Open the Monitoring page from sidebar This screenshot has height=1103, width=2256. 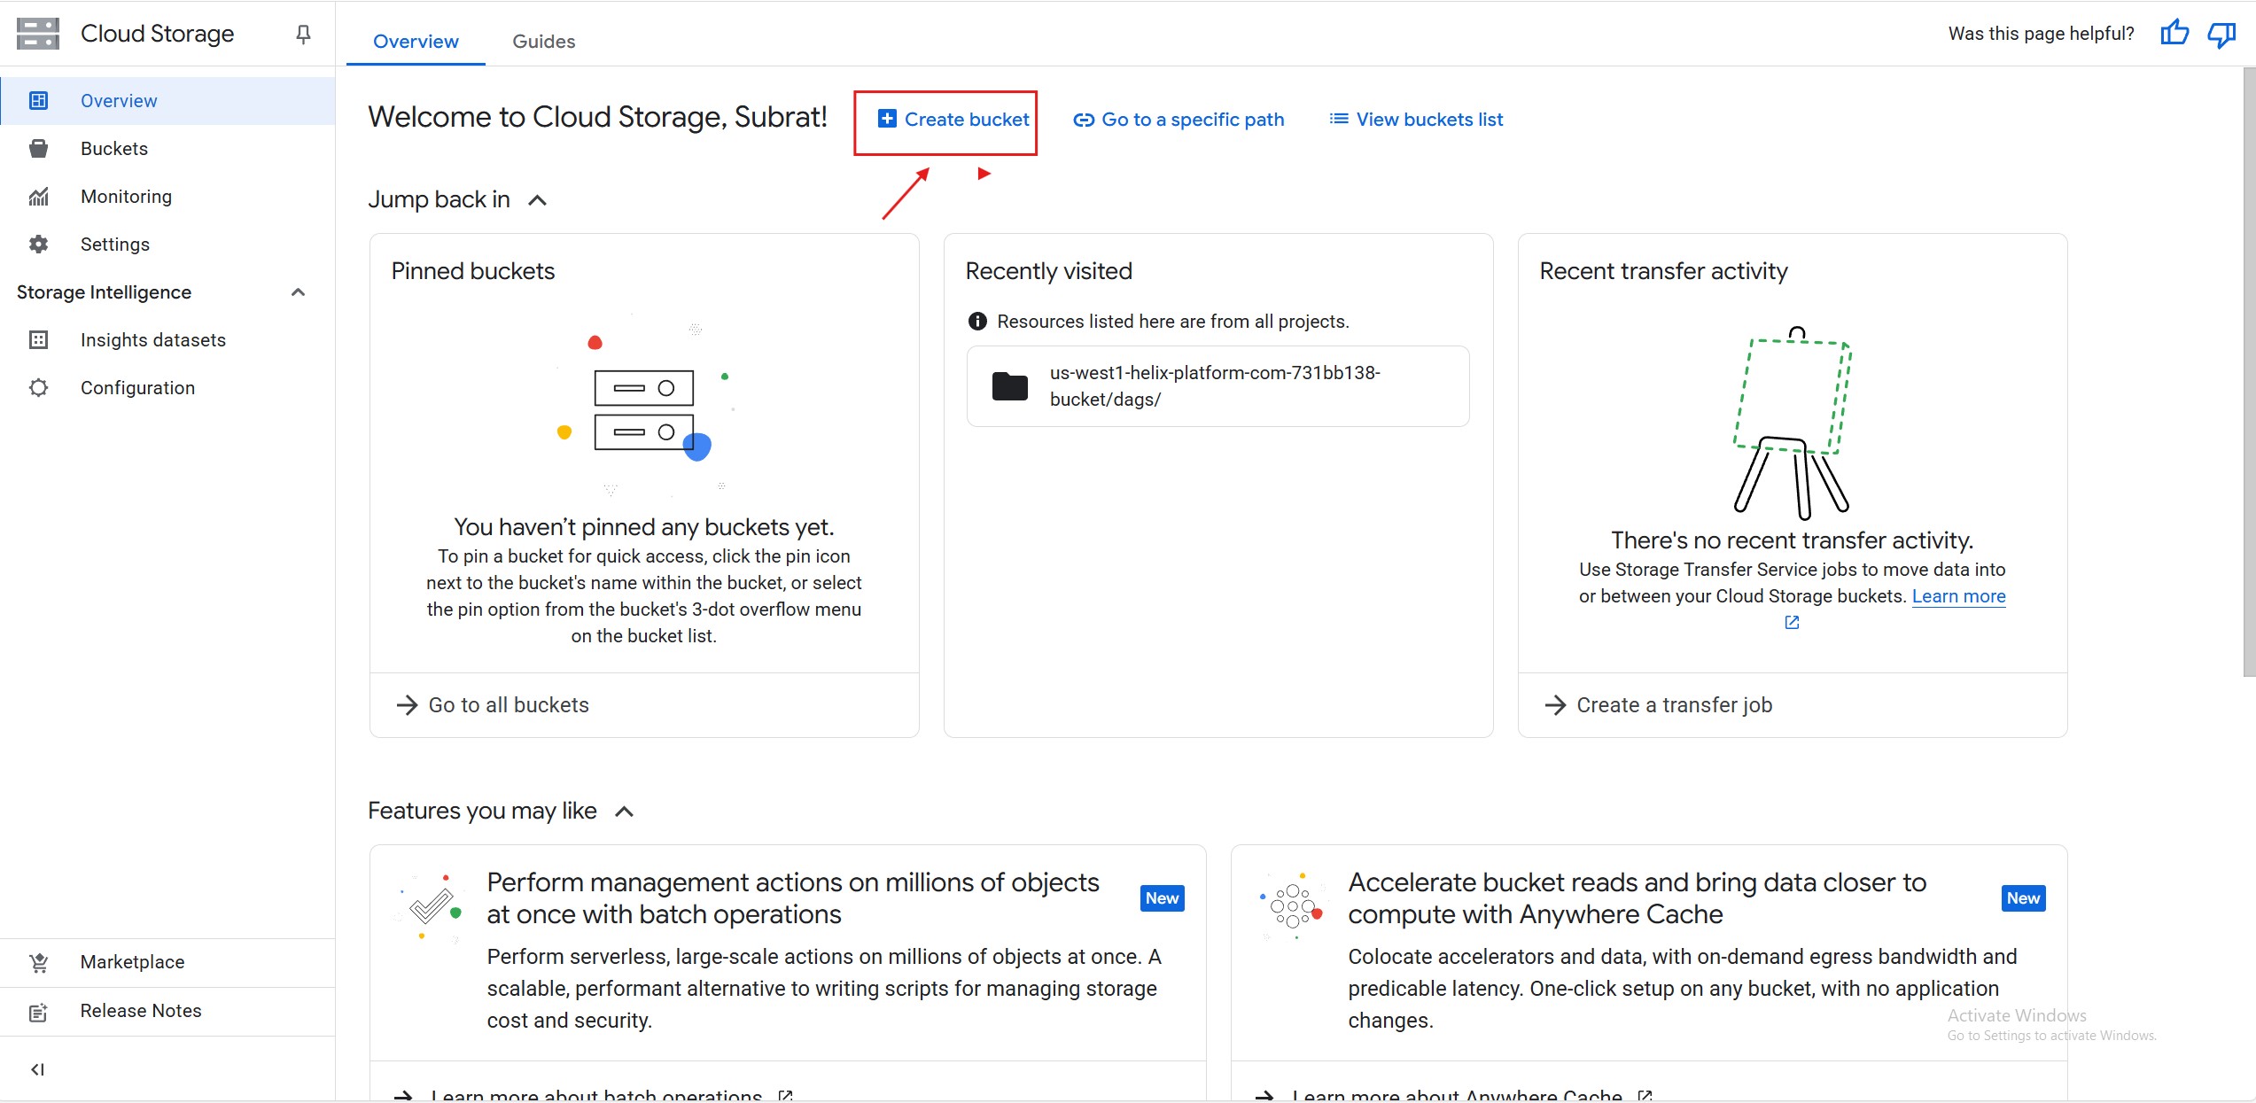(x=126, y=197)
